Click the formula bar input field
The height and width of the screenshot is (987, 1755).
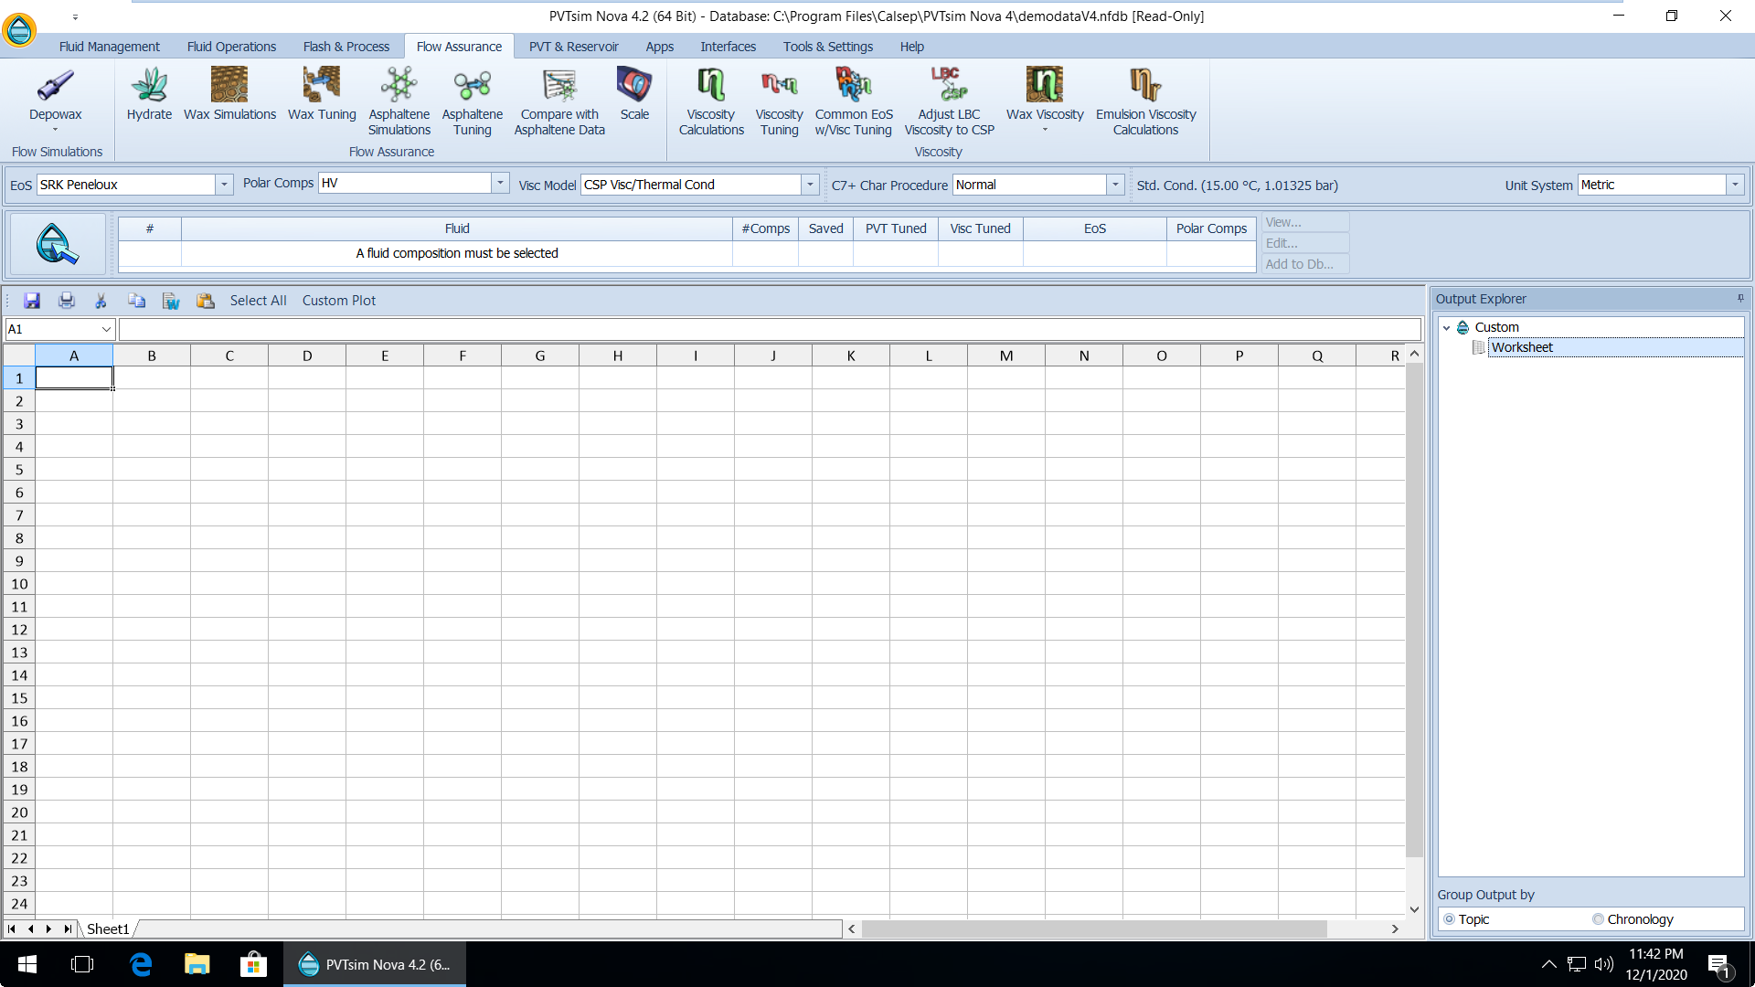pos(770,329)
